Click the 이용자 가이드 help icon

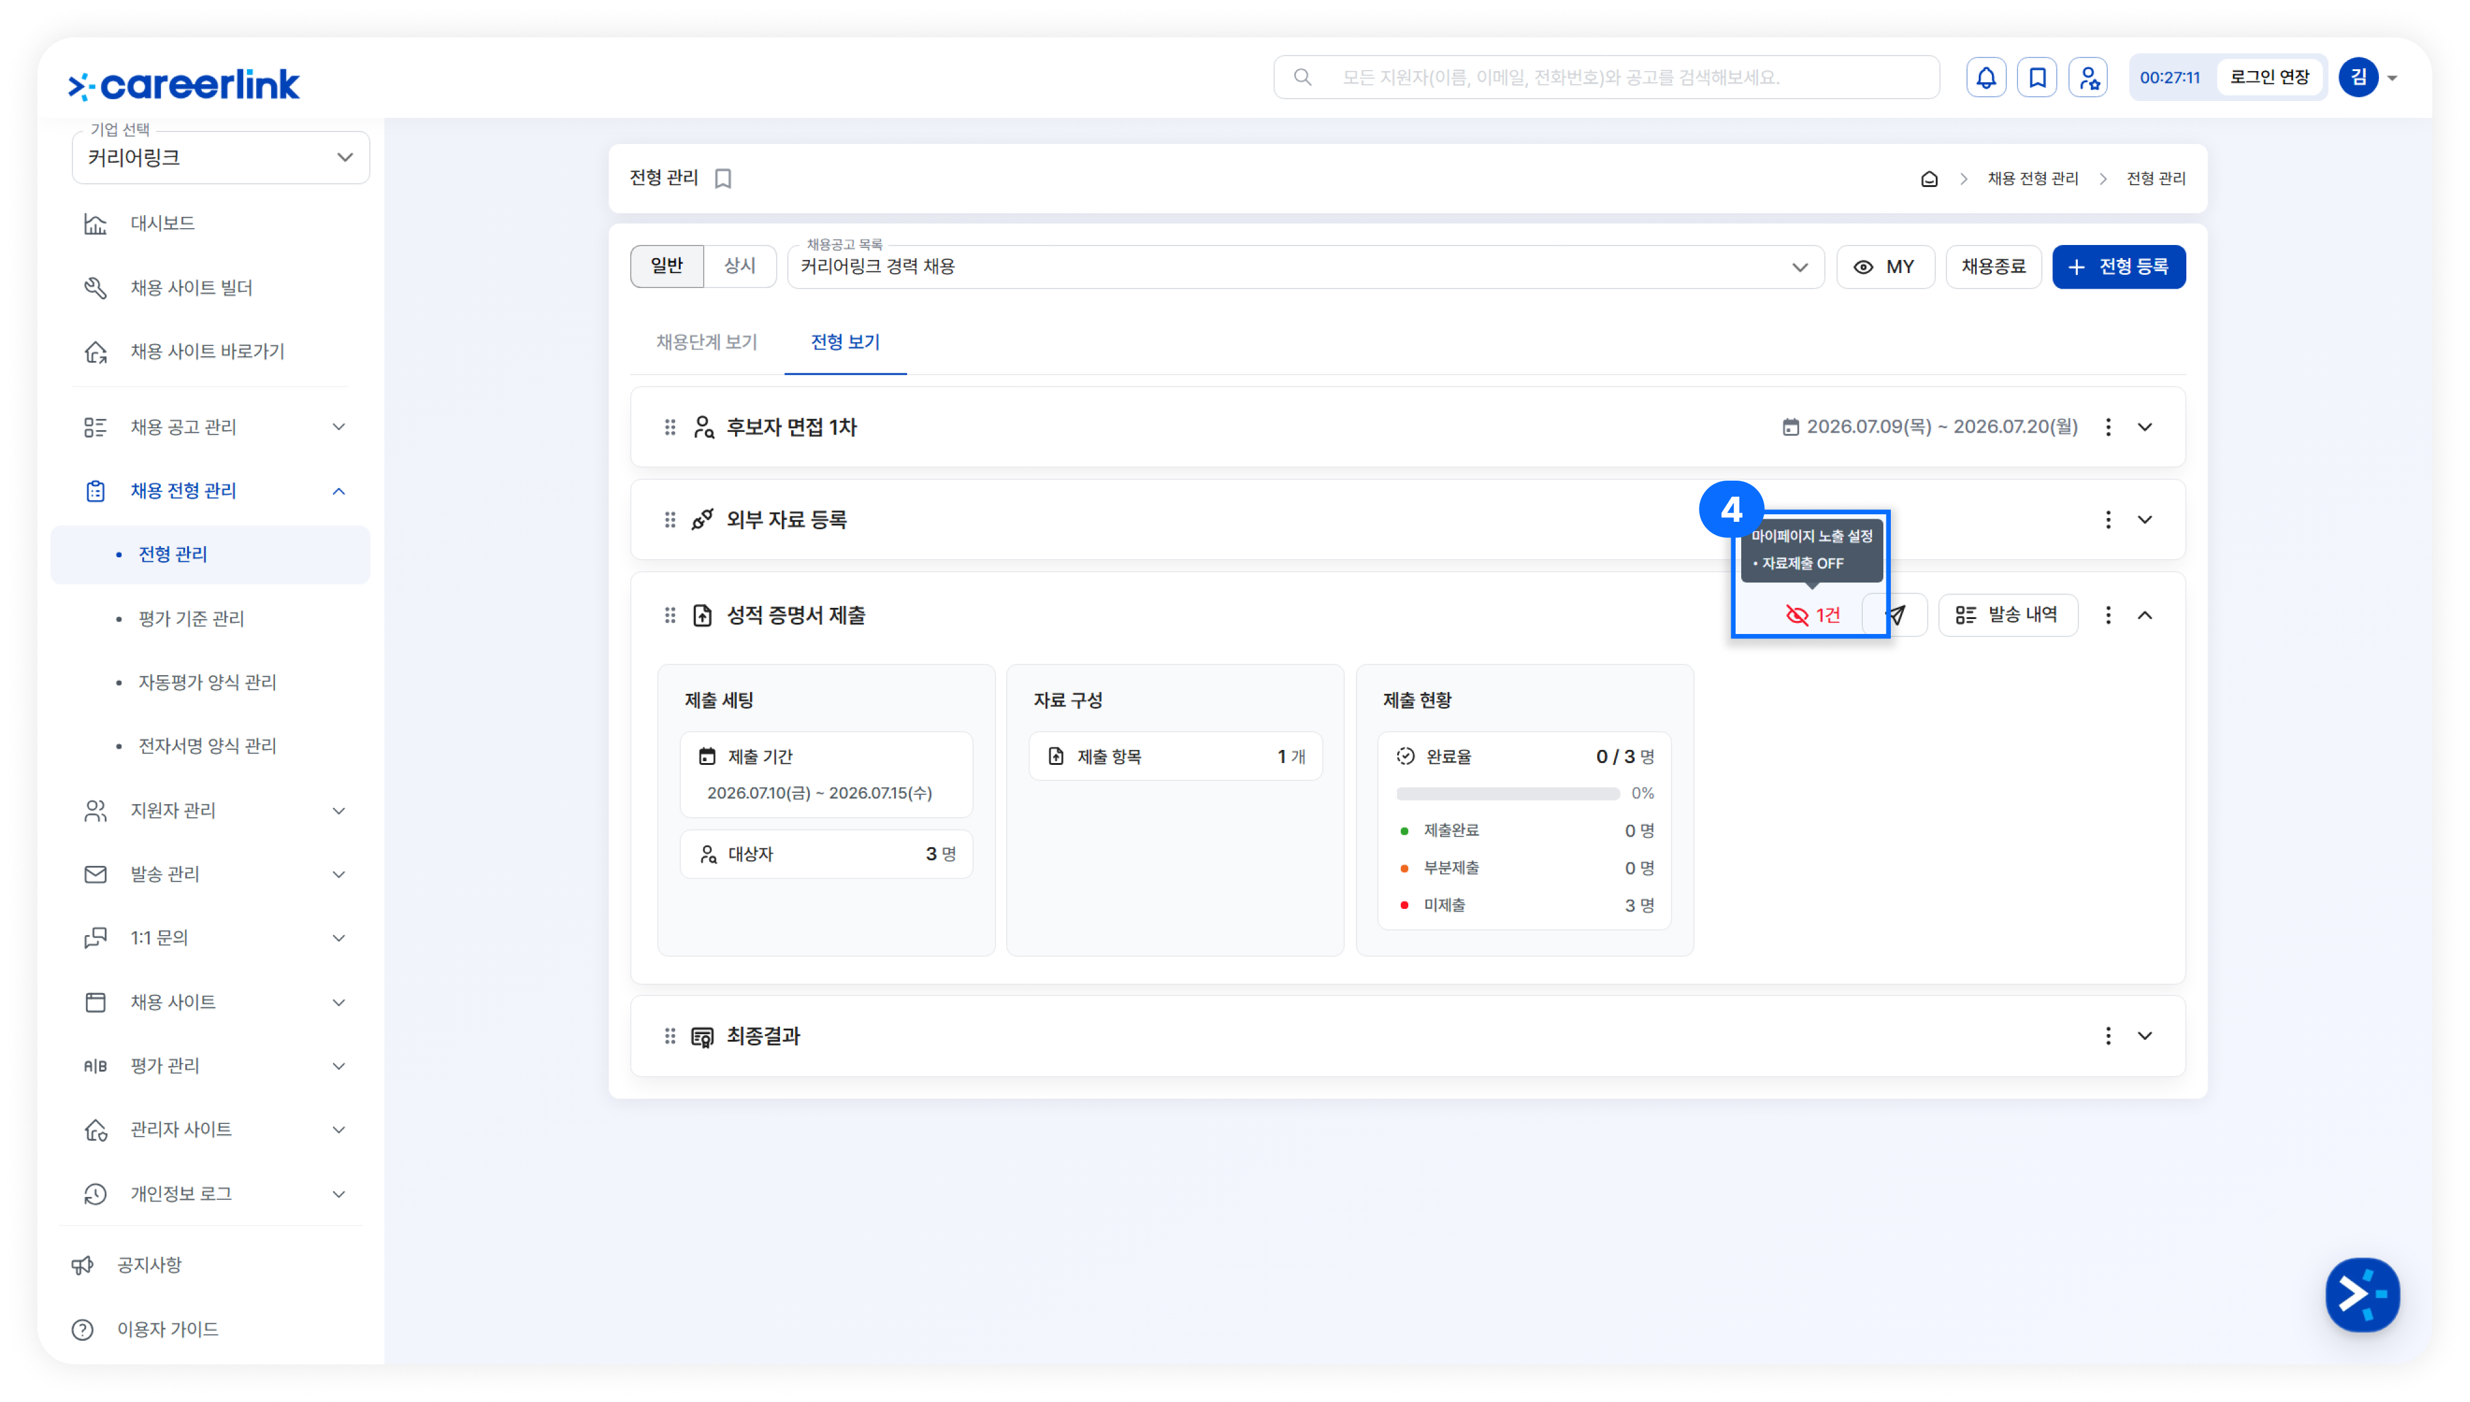pyautogui.click(x=83, y=1329)
